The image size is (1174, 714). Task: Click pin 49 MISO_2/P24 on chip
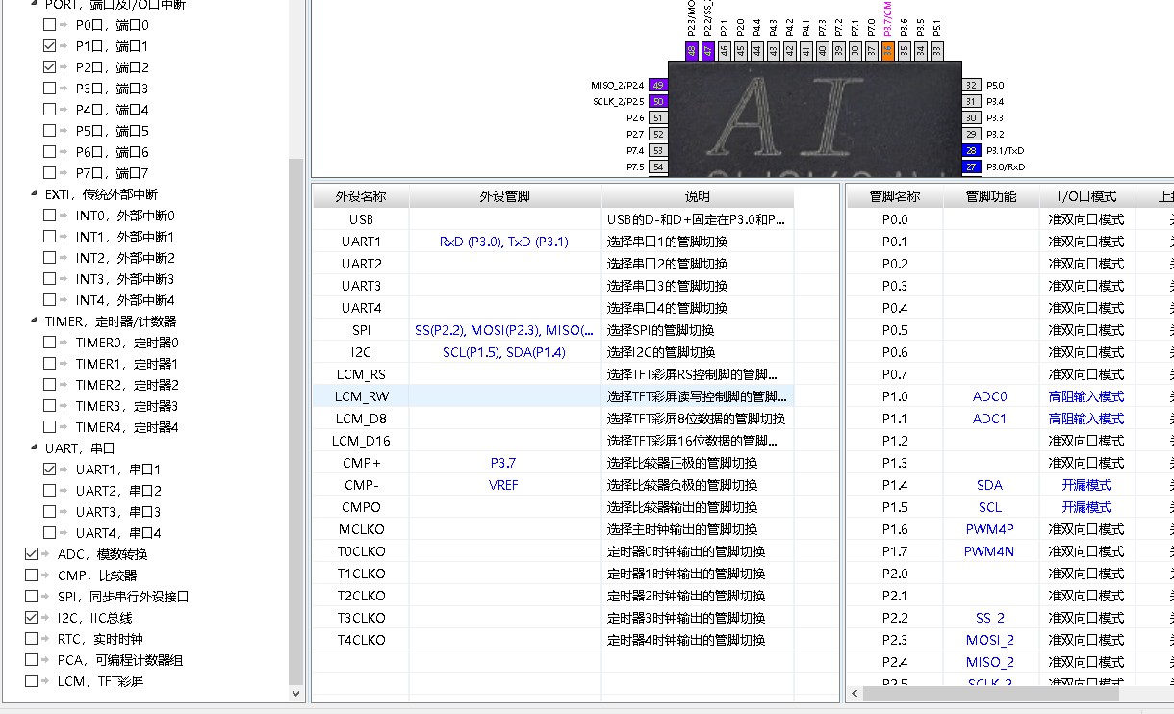coord(658,85)
